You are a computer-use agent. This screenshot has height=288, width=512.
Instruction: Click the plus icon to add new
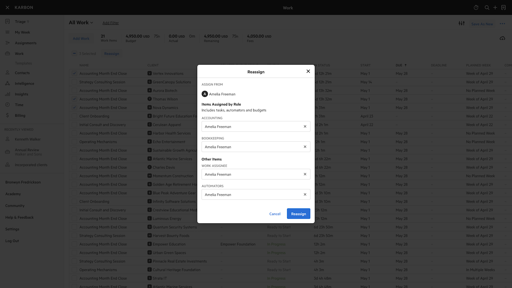[495, 7]
